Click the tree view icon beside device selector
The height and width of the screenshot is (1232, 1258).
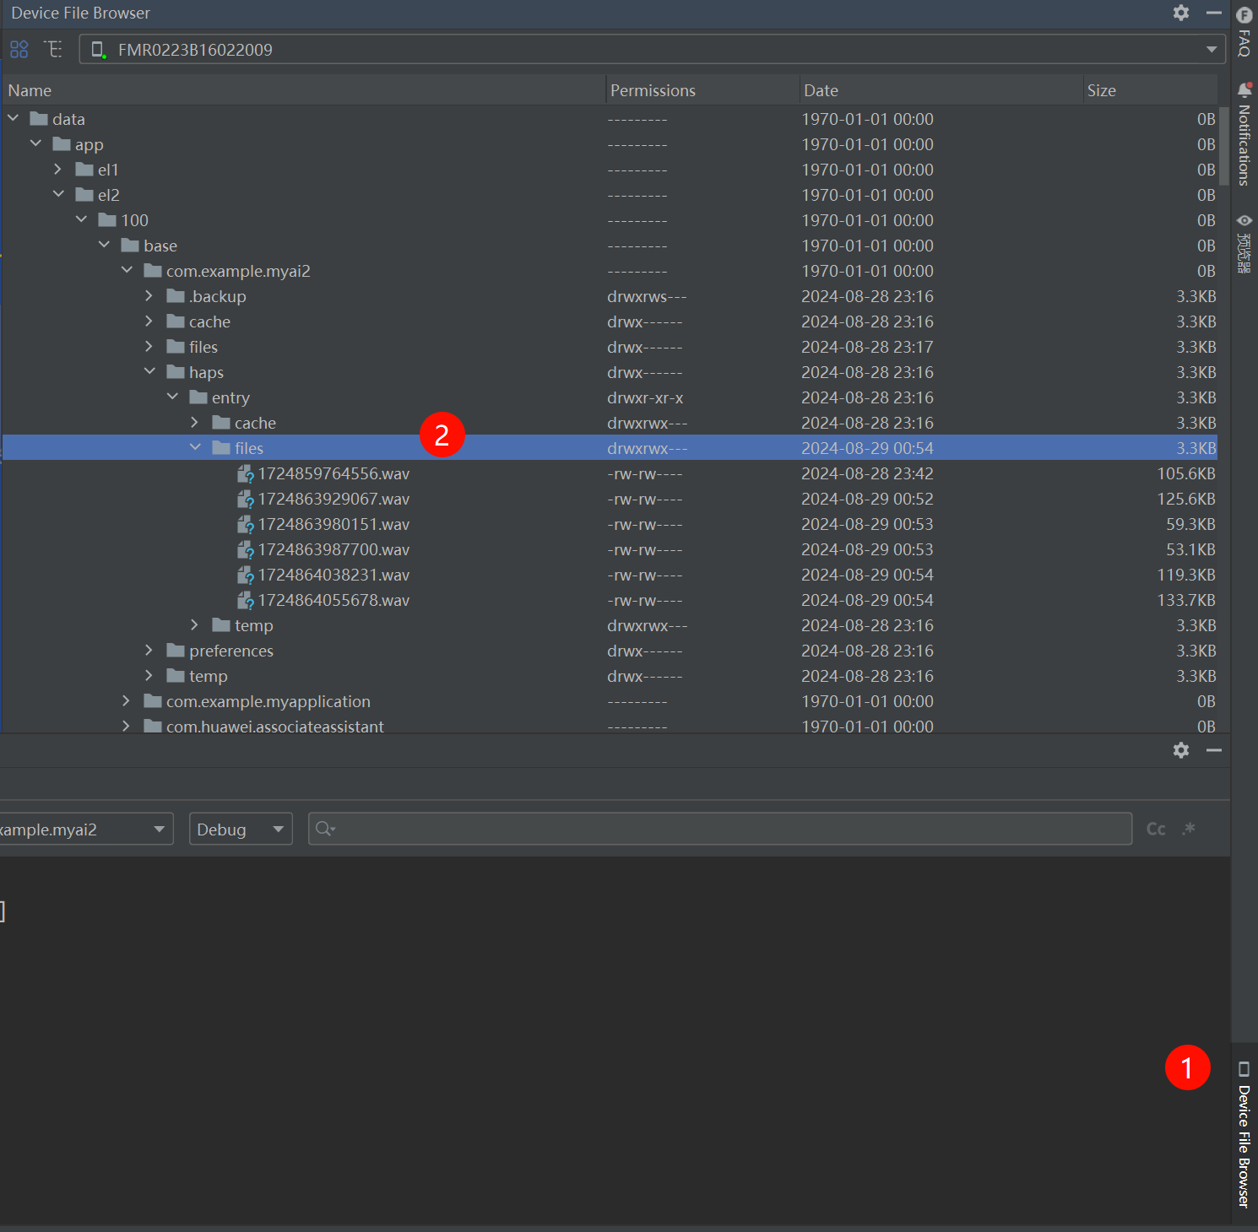53,49
